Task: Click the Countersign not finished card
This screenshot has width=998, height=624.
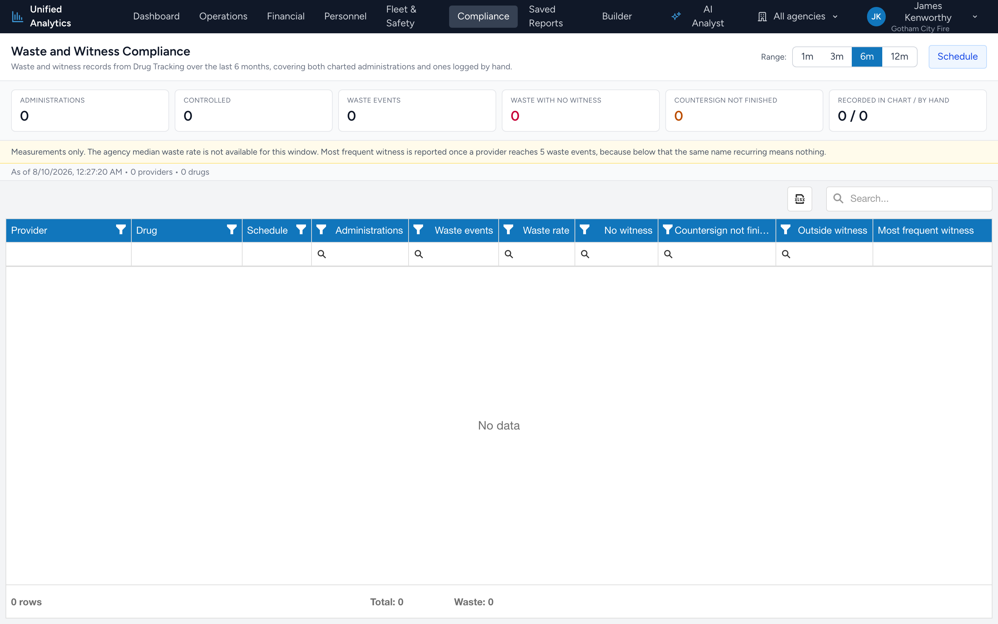Action: (x=744, y=111)
